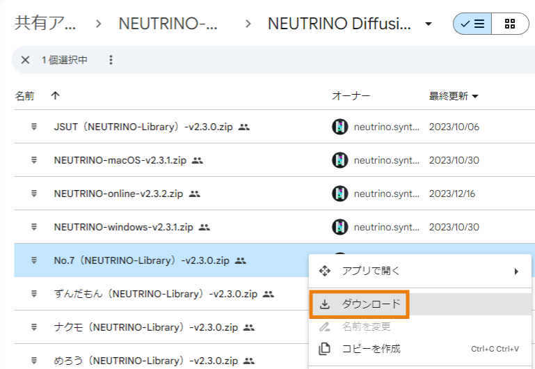535x369 pixels.
Task: Click the zip file icon of JSUT row
Action: click(x=34, y=127)
